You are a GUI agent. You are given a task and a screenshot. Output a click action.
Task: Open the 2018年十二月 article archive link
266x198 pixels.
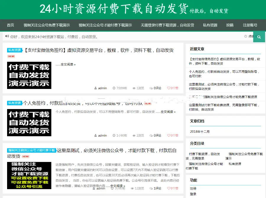point(200,132)
